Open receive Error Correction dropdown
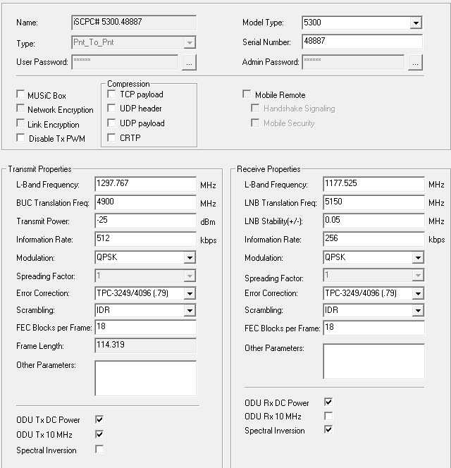 tap(418, 293)
